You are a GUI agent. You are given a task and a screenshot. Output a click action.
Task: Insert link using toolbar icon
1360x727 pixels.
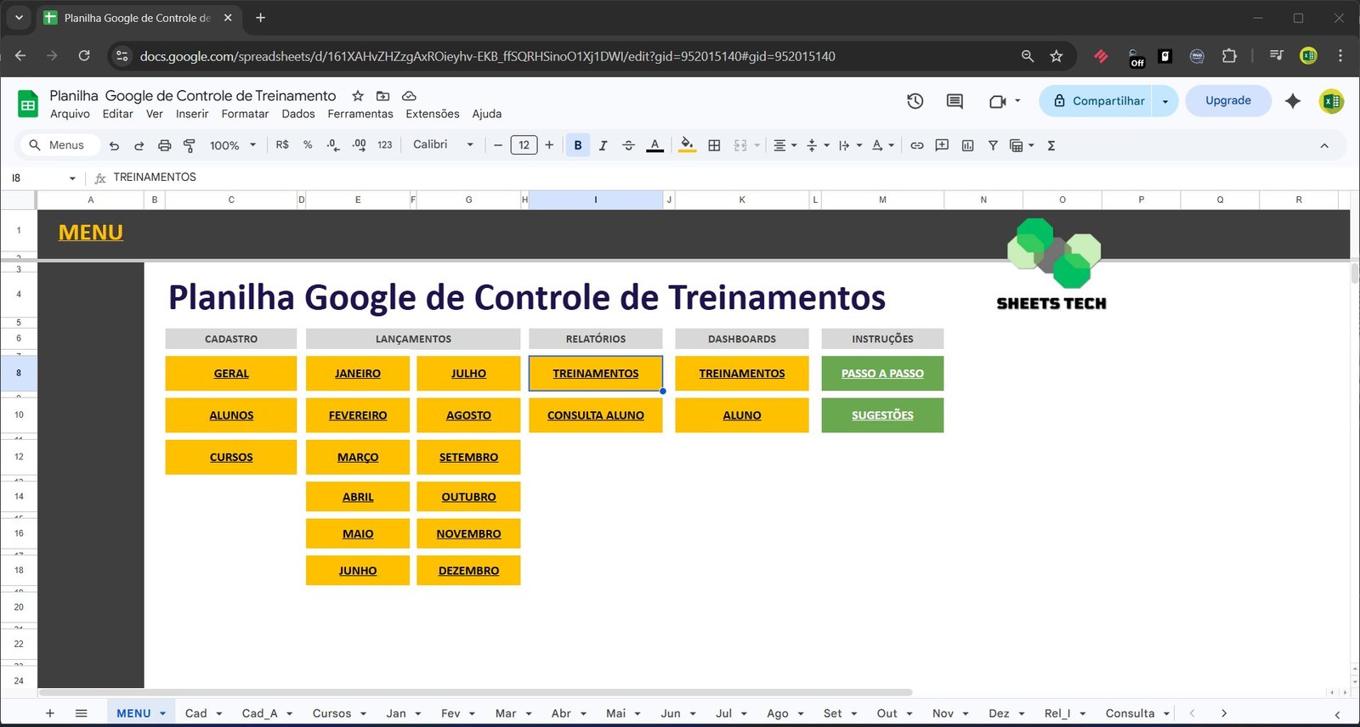pos(916,145)
